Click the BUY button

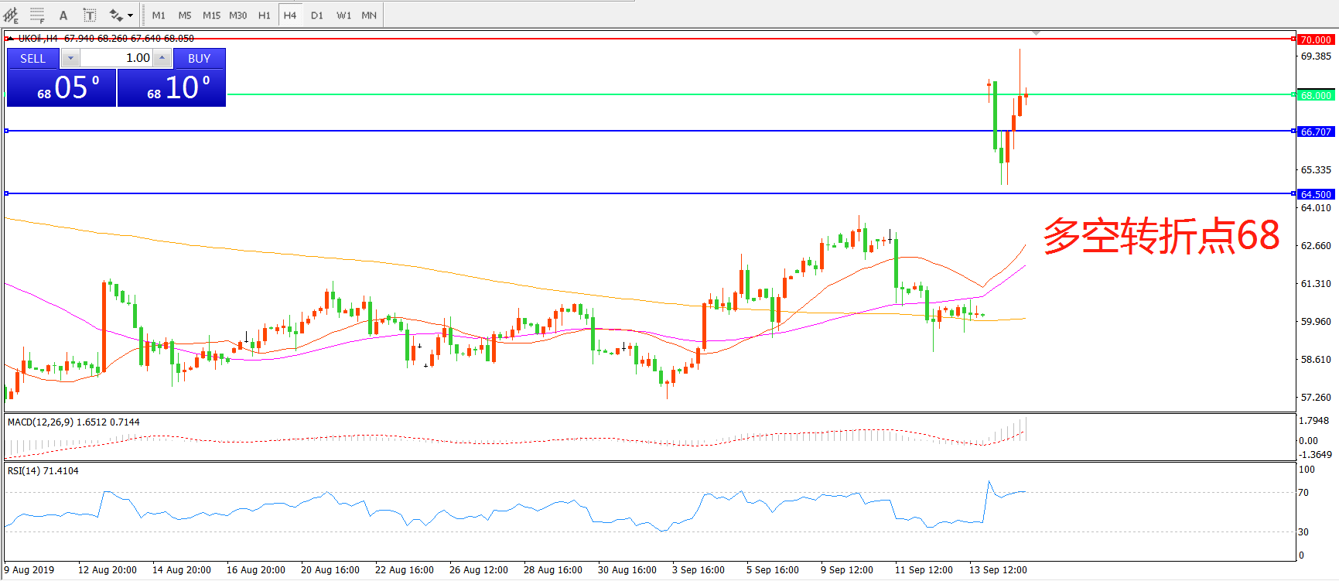pyautogui.click(x=199, y=58)
